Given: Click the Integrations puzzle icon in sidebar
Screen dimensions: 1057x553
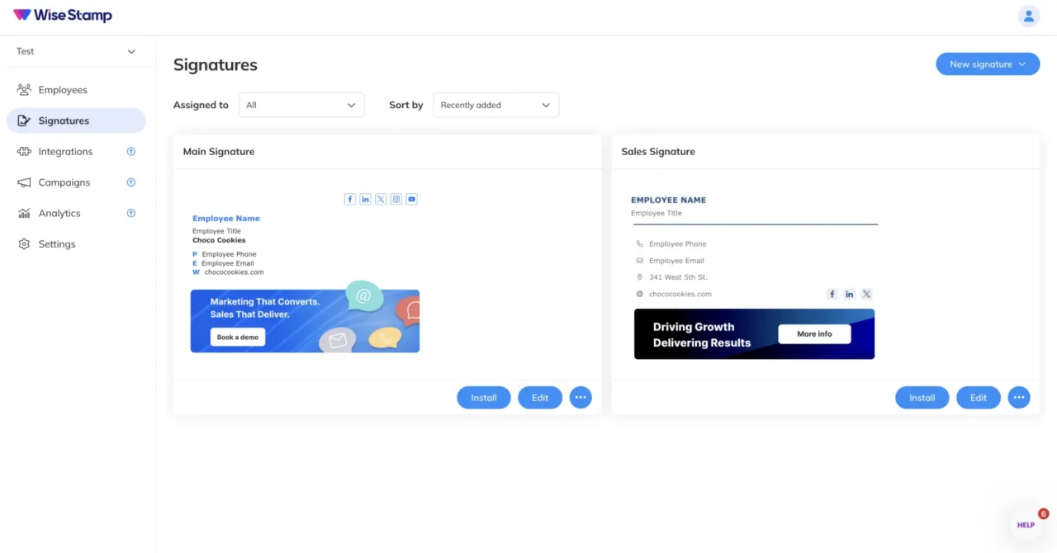Looking at the screenshot, I should click(24, 152).
